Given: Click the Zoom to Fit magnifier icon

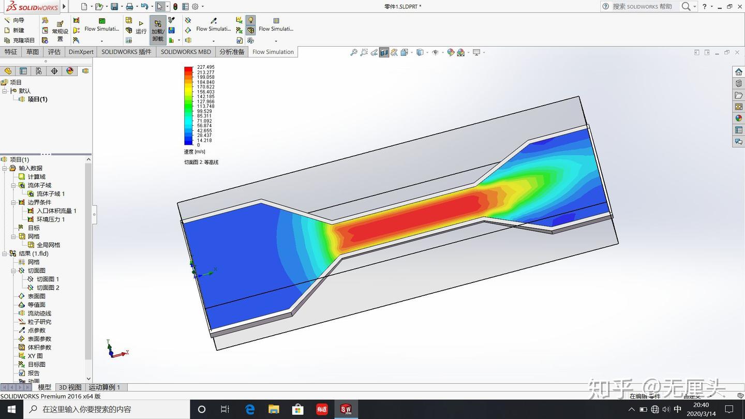Looking at the screenshot, I should (x=354, y=52).
